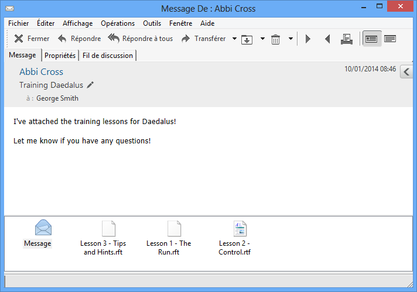The height and width of the screenshot is (292, 417).
Task: Click Répondre à tous button
Action: pyautogui.click(x=140, y=39)
